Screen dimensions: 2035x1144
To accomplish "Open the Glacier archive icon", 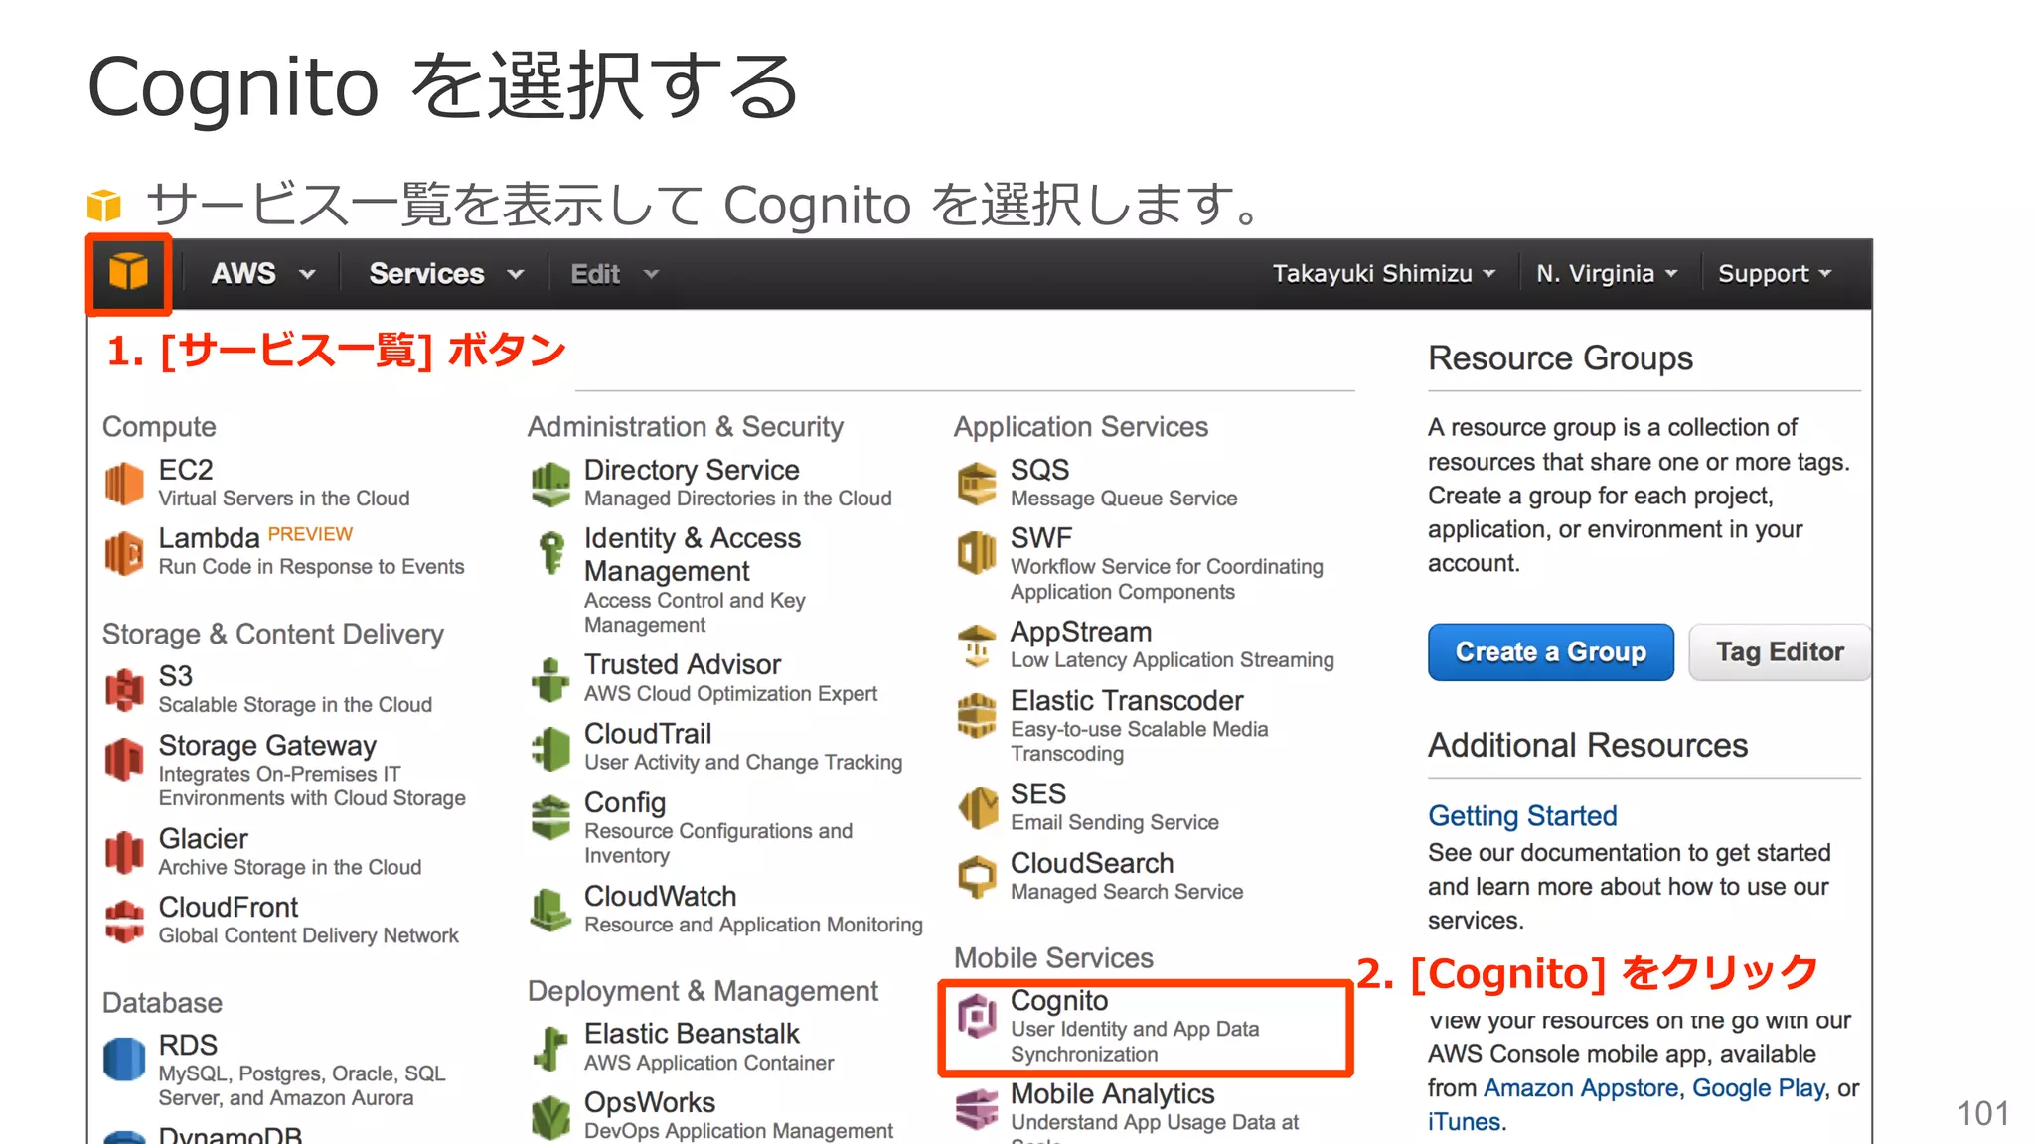I will coord(124,853).
